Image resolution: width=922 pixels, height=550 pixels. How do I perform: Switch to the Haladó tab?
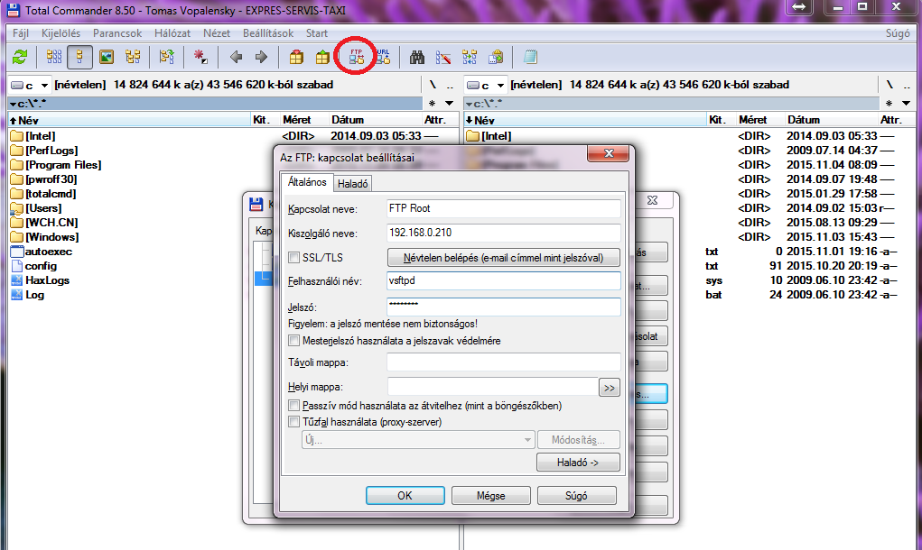(x=353, y=183)
